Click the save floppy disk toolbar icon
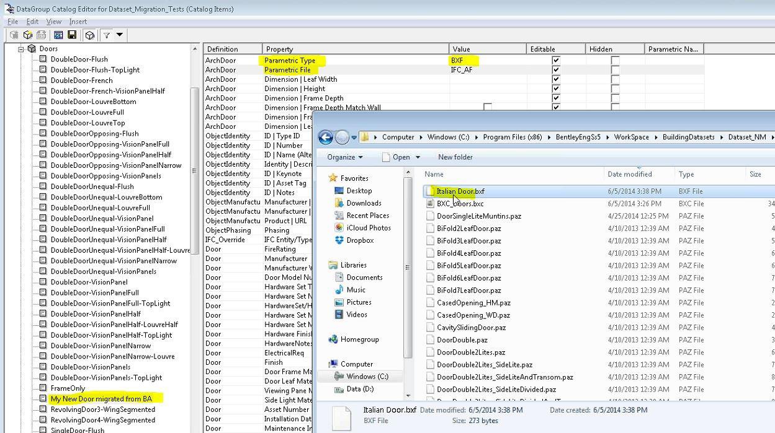The image size is (775, 433). 72,35
